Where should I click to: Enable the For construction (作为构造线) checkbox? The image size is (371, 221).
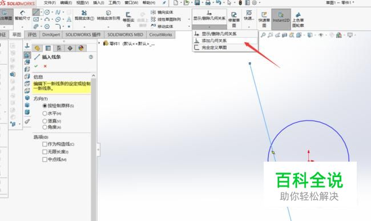[x=45, y=144]
